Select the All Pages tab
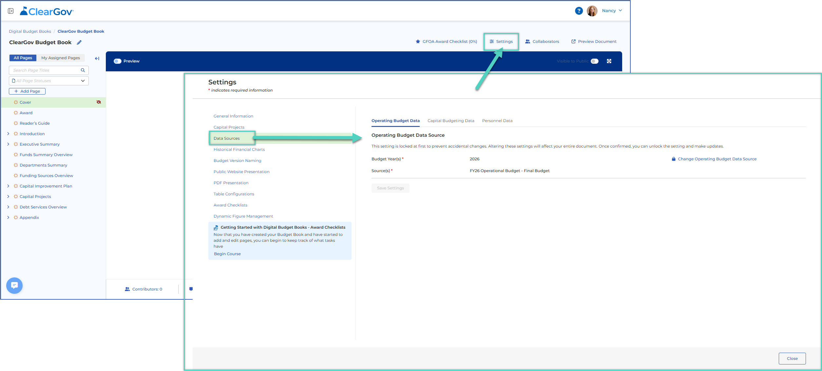The image size is (822, 371). click(x=23, y=58)
